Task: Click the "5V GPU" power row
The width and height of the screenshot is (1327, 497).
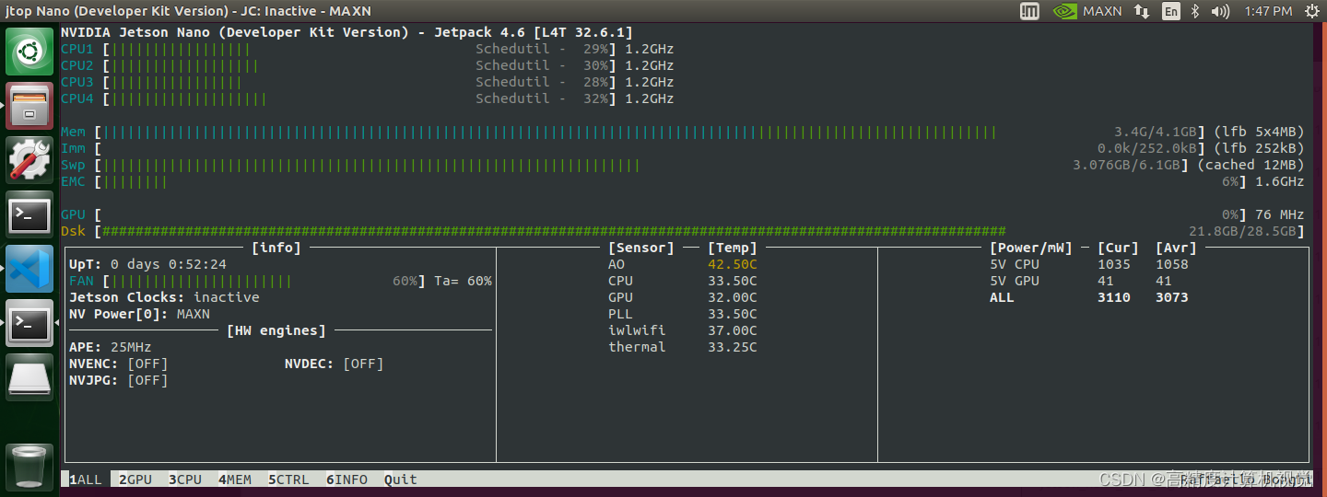Action: point(1081,281)
